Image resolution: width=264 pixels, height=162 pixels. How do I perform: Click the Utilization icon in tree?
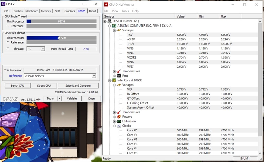click(x=119, y=121)
